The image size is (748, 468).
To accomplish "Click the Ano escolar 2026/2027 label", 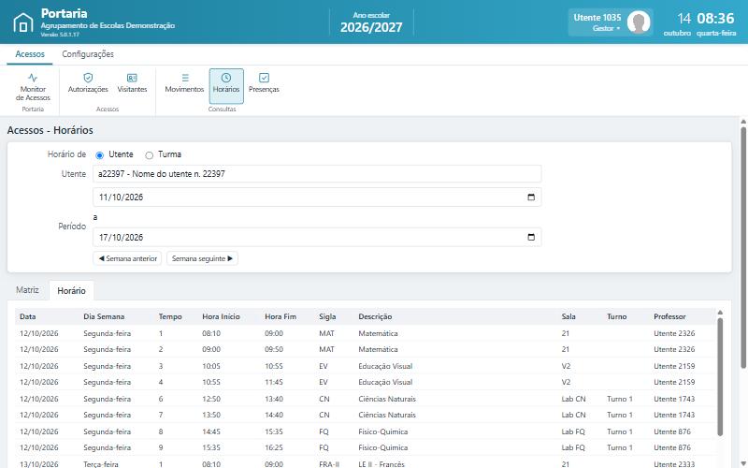I will click(x=371, y=22).
